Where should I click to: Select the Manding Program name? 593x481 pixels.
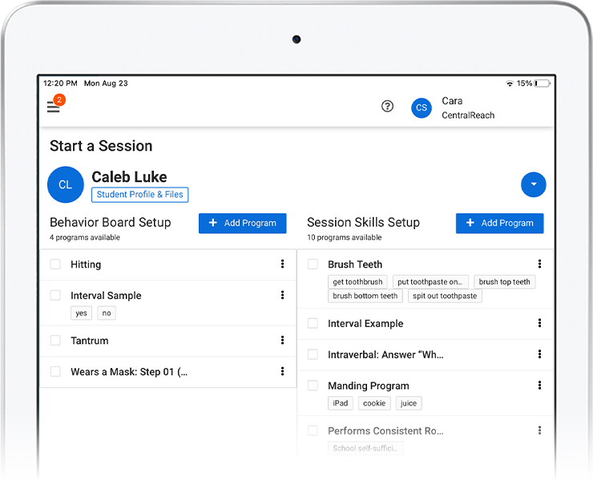(x=369, y=386)
